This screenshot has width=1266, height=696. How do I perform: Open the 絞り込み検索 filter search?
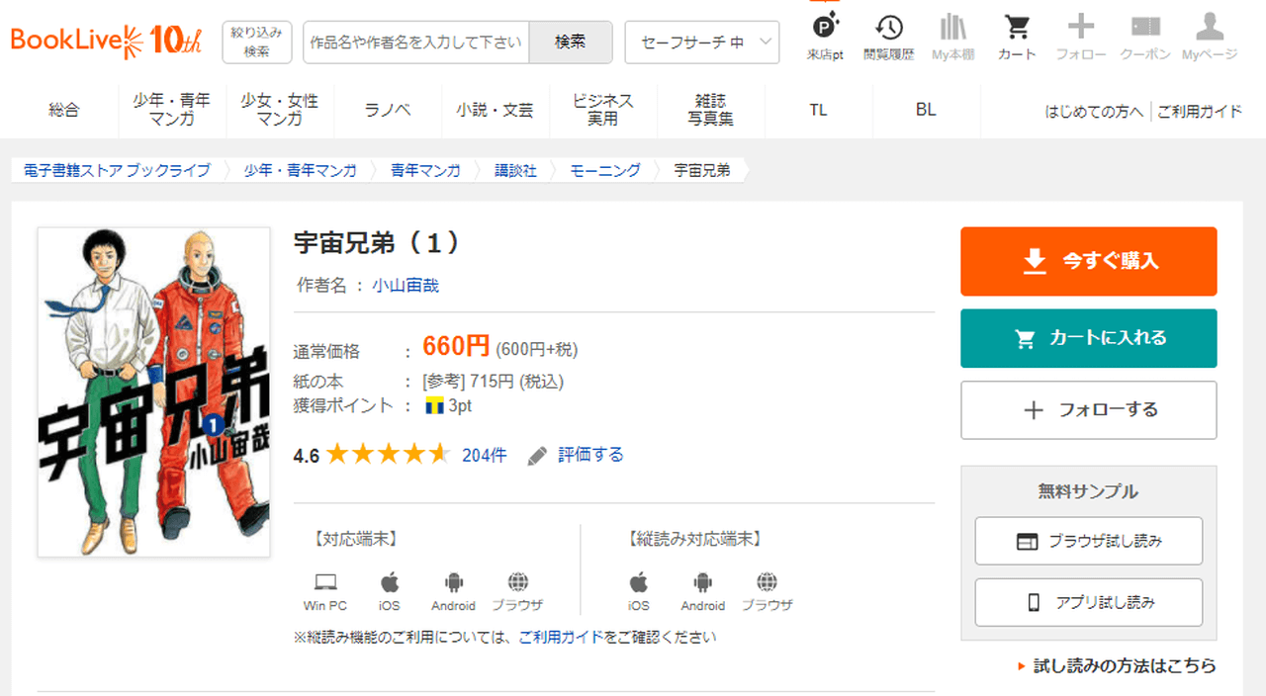(x=256, y=42)
